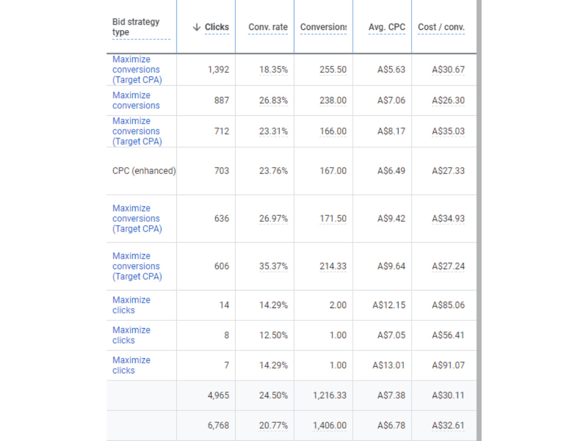Click the vertical scrollbar beside the table

coord(479,220)
